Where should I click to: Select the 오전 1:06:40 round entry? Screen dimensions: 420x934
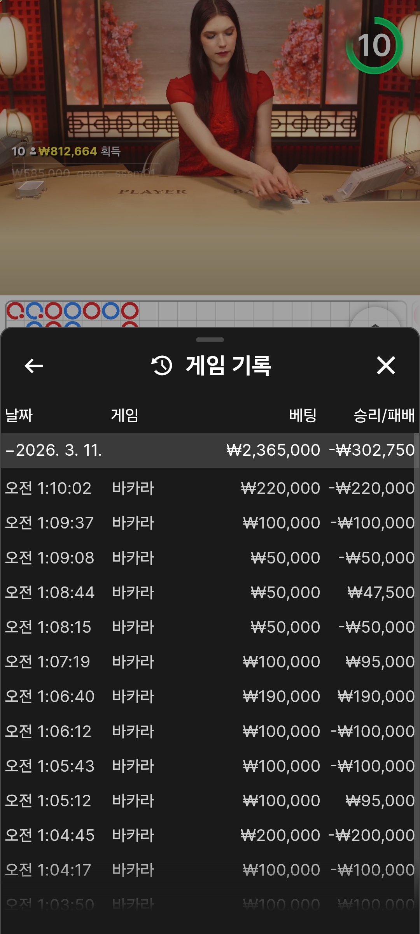coord(210,697)
